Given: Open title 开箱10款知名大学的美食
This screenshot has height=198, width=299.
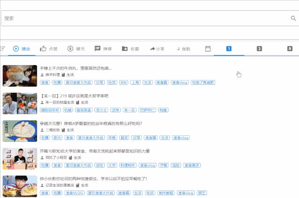Looking at the screenshot, I should point(95,151).
